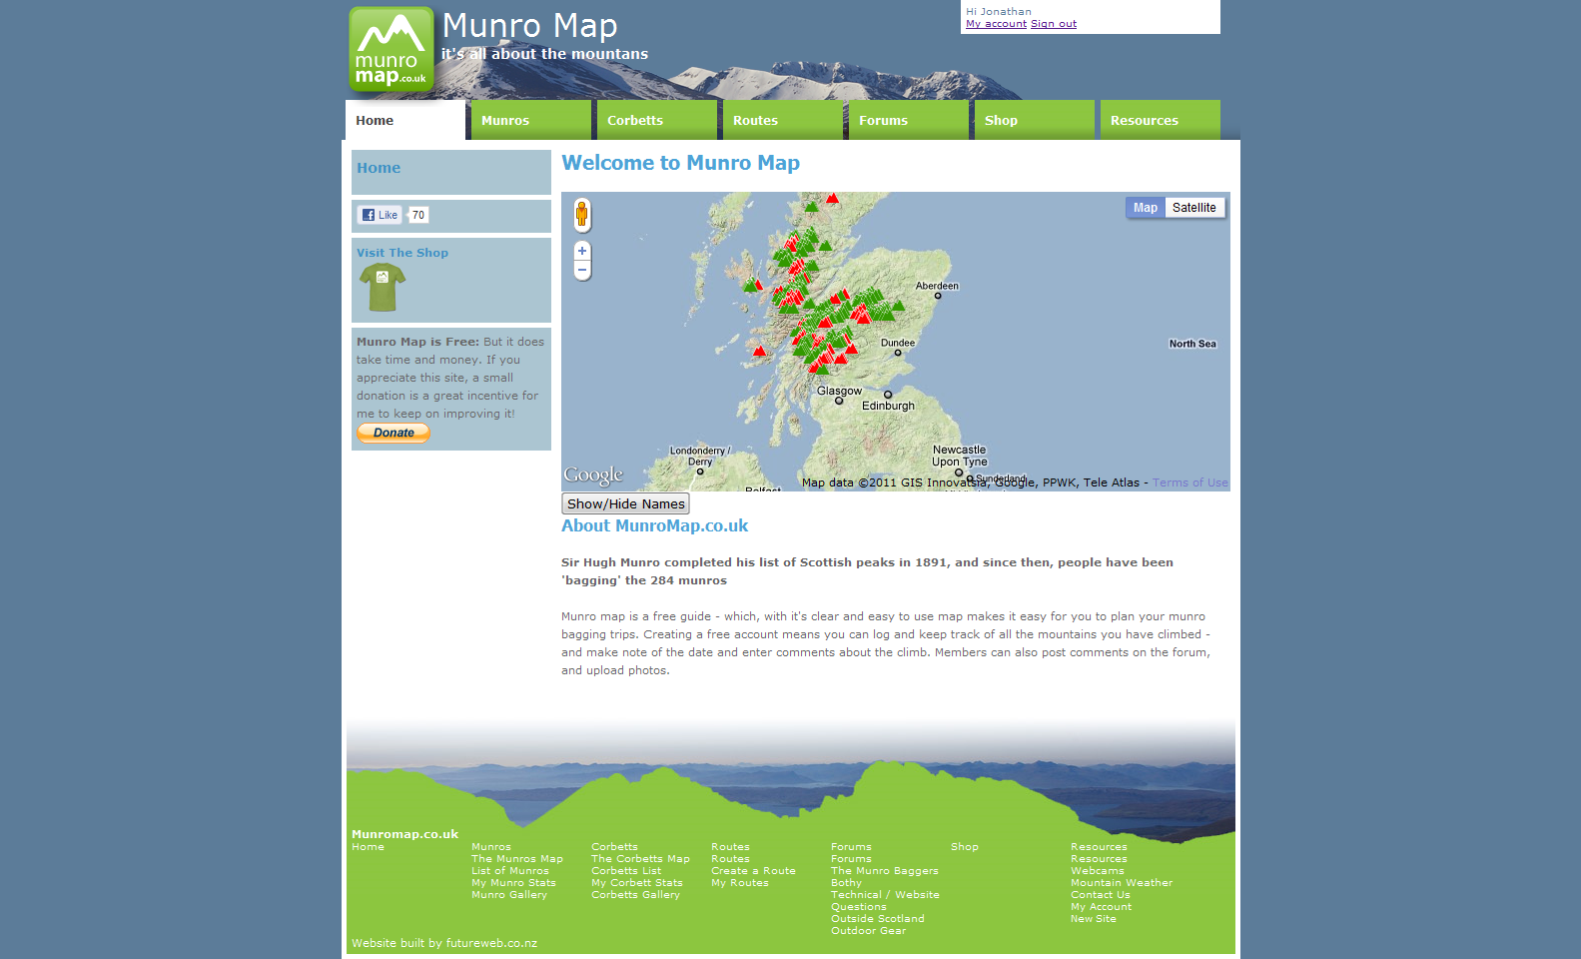The height and width of the screenshot is (959, 1581).
Task: Open the Bothy forum link
Action: (846, 883)
